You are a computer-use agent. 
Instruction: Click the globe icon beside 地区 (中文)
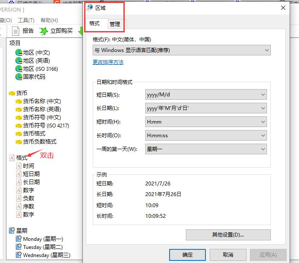point(19,52)
